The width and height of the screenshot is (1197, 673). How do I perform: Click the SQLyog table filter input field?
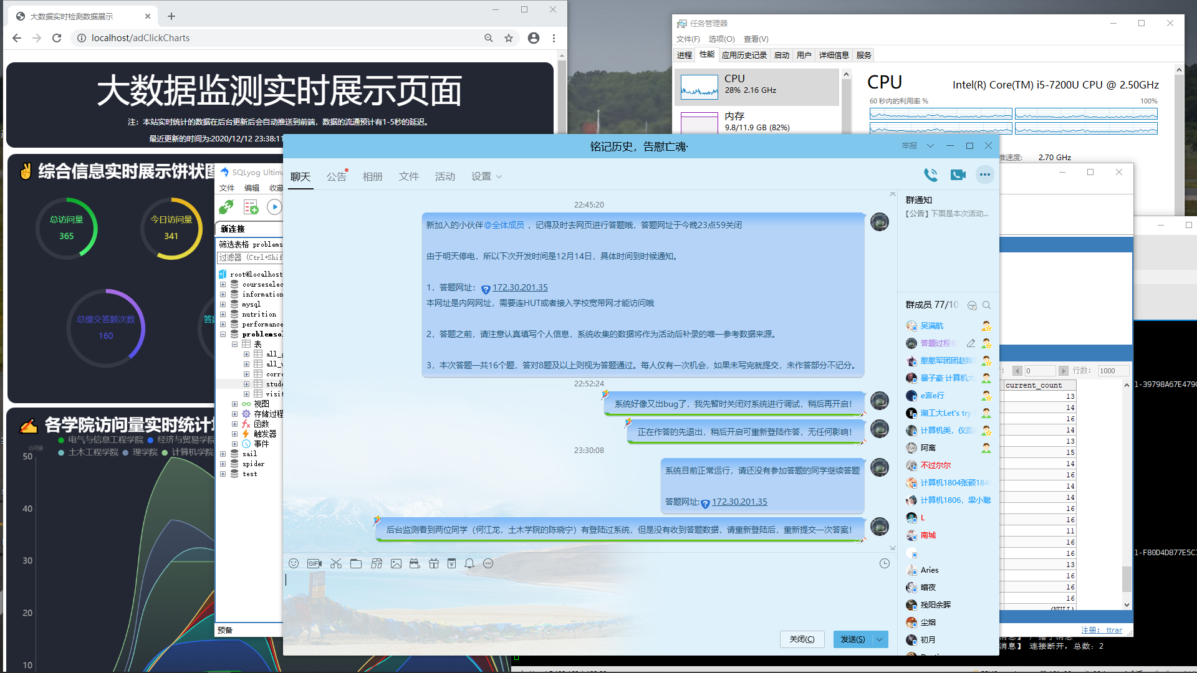click(249, 257)
